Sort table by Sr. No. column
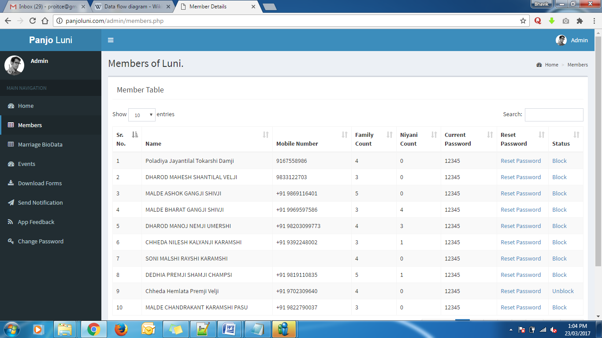The width and height of the screenshot is (602, 338). 127,139
